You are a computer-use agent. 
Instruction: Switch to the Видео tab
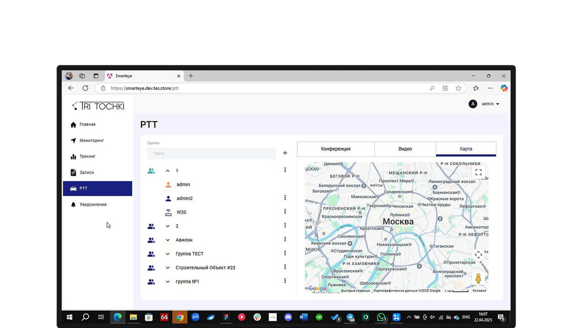click(405, 149)
